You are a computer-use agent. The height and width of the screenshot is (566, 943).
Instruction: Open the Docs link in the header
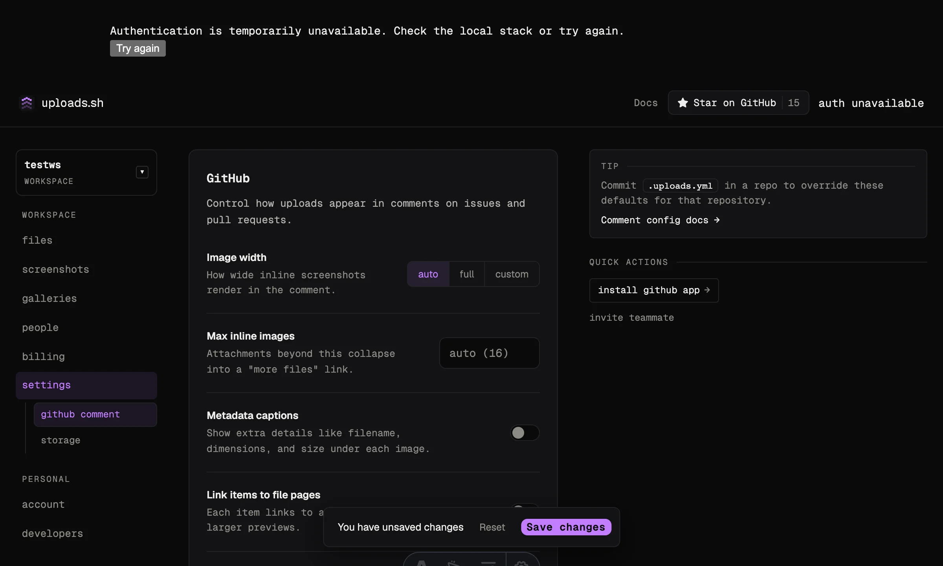pos(646,103)
